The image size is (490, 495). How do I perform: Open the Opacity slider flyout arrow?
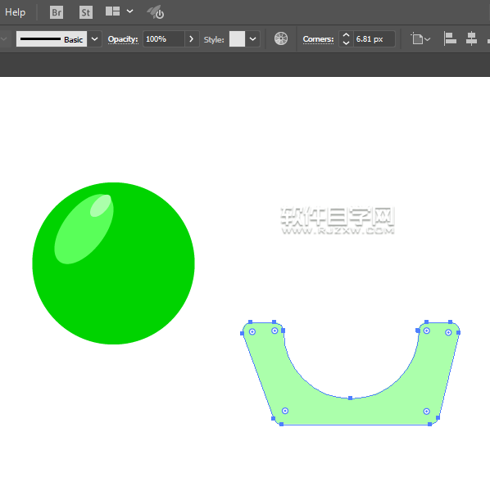(191, 39)
